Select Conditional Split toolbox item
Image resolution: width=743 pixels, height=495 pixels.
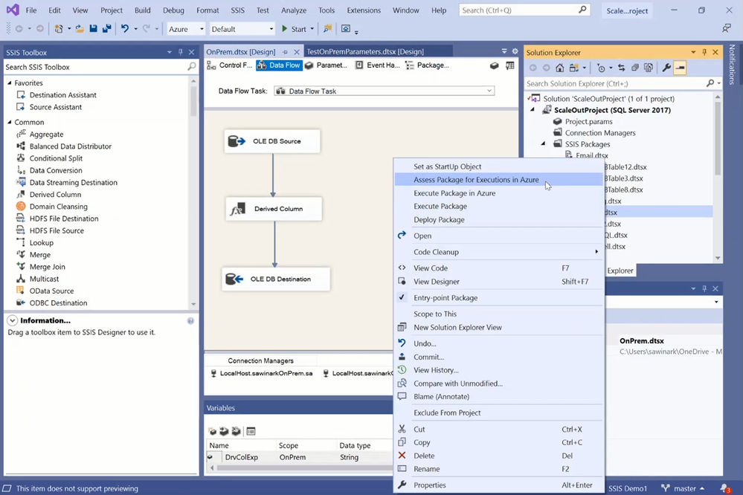[56, 158]
